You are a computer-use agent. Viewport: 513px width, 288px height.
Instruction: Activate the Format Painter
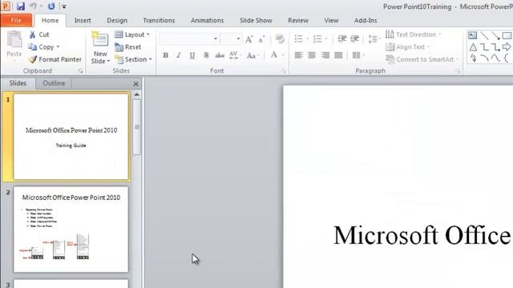tap(55, 59)
